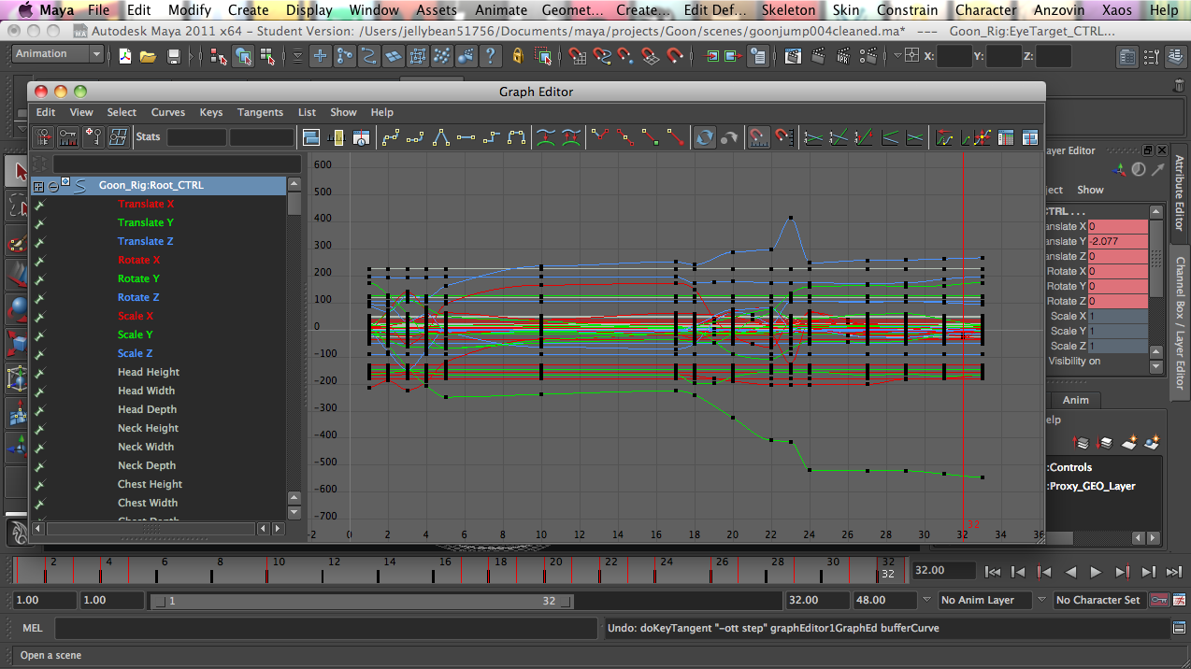Click the break tangents icon

[600, 137]
